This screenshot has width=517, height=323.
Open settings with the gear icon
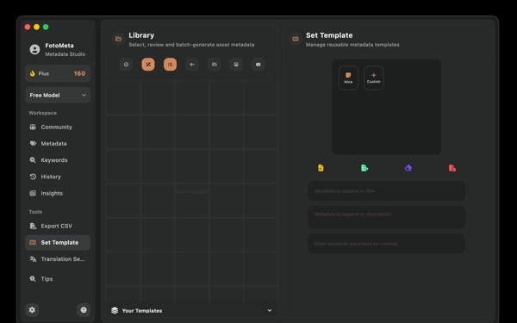pos(32,310)
